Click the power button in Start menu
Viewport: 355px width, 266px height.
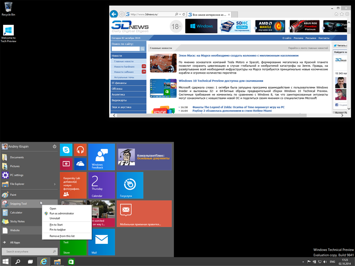coord(55,146)
